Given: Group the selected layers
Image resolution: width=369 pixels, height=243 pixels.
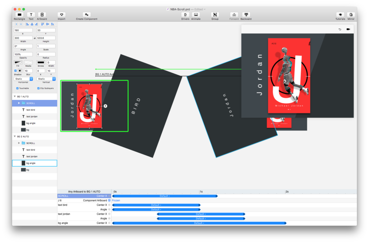Looking at the screenshot, I should [x=215, y=15].
